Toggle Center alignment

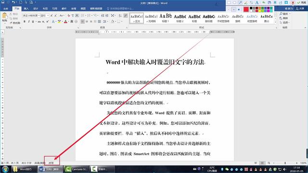point(87,21)
